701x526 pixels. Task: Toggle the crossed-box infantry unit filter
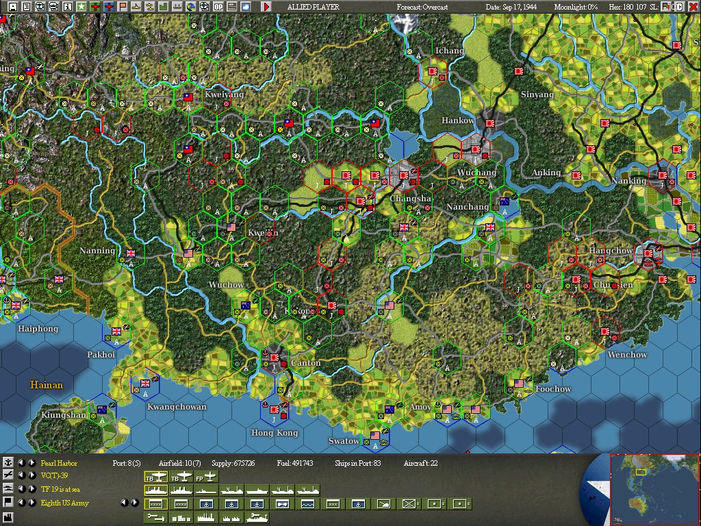coord(409,504)
